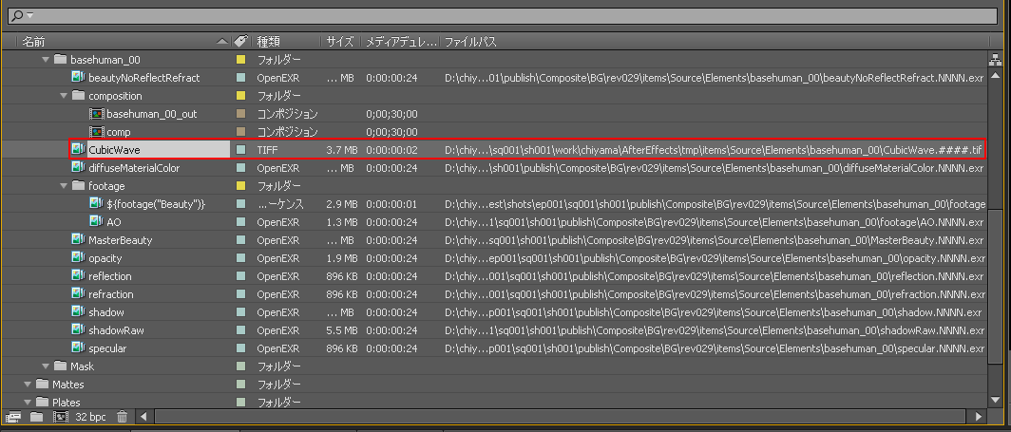The height and width of the screenshot is (432, 1011).
Task: Click the opacity footage icon
Action: pyautogui.click(x=79, y=257)
